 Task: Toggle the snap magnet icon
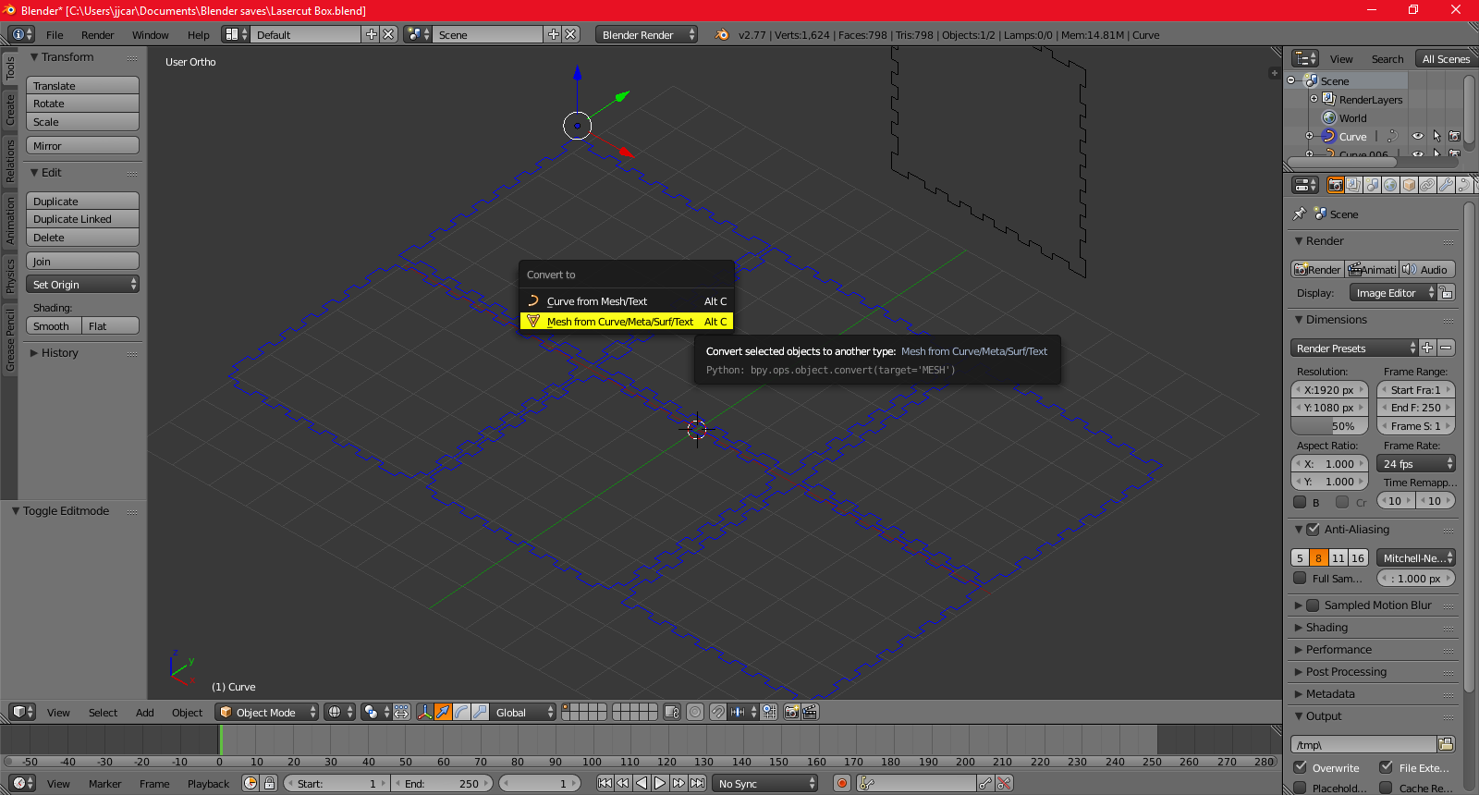[x=717, y=712]
